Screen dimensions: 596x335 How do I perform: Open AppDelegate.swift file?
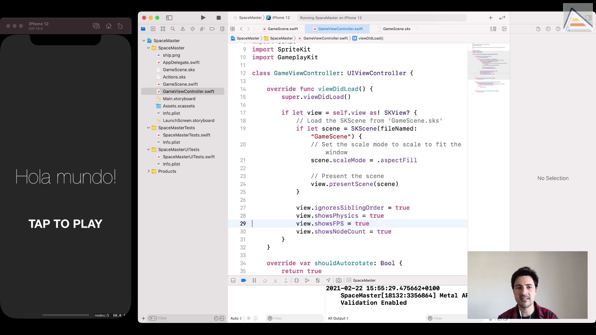click(x=181, y=62)
